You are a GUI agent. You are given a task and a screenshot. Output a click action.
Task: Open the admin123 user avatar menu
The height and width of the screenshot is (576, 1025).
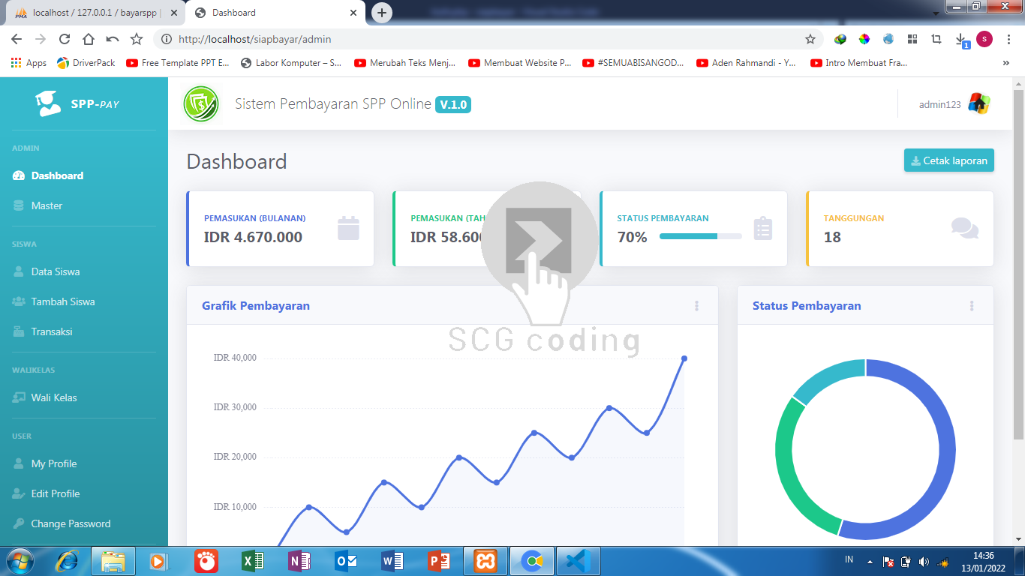pos(978,104)
